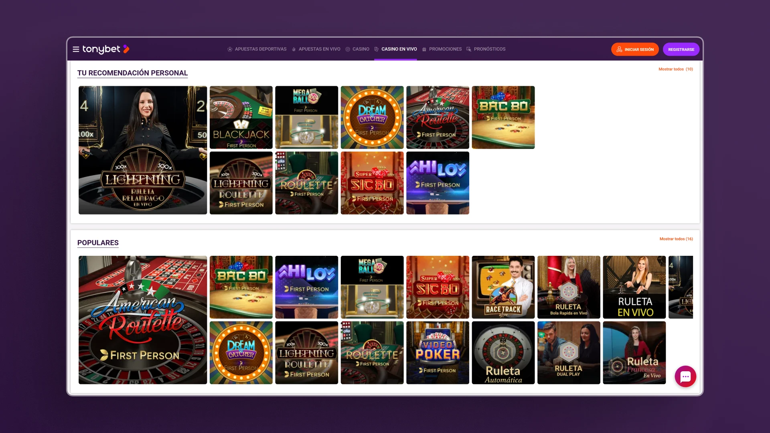This screenshot has width=770, height=433.
Task: Open Ruleta Bola Rapida en Vivo
Action: coord(569,287)
